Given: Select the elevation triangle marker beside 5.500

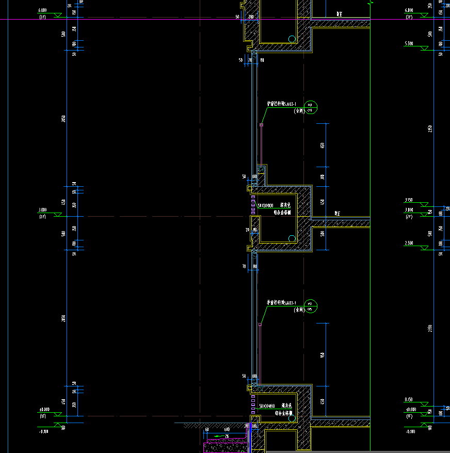Looking at the screenshot, I should point(424,48).
